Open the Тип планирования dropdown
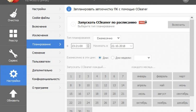The height and width of the screenshot is (112, 196). [x=107, y=38]
